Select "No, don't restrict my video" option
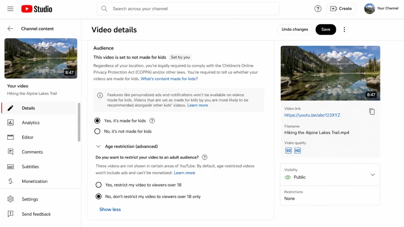 (x=99, y=196)
